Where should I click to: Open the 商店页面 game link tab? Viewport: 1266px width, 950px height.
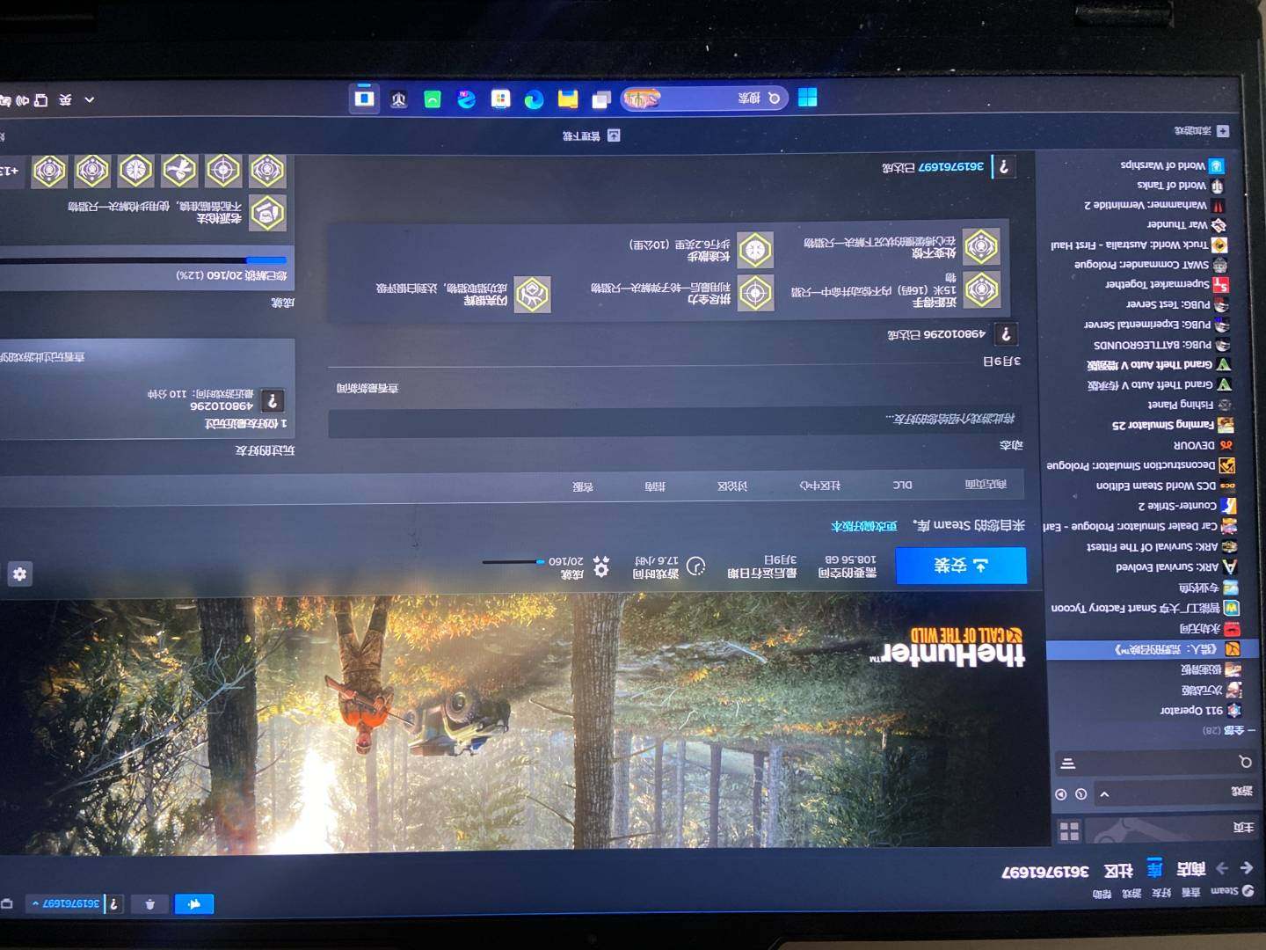(985, 485)
